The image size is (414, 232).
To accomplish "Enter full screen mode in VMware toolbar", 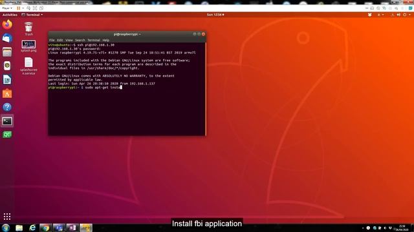I will [x=35, y=8].
